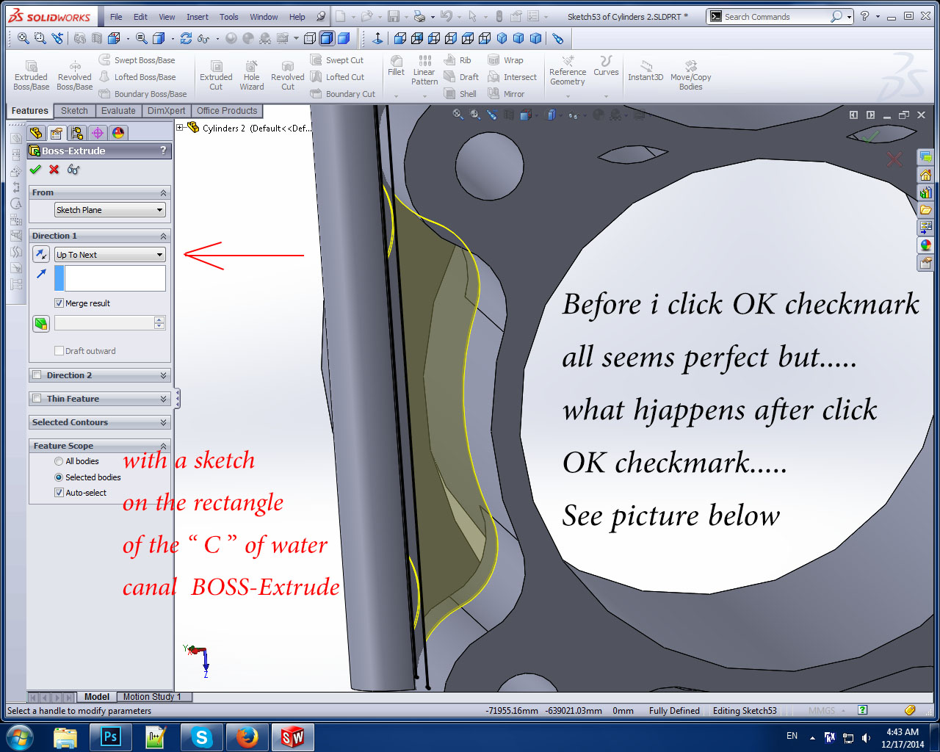Select the Mirror tool
Image resolution: width=940 pixels, height=752 pixels.
[x=507, y=94]
